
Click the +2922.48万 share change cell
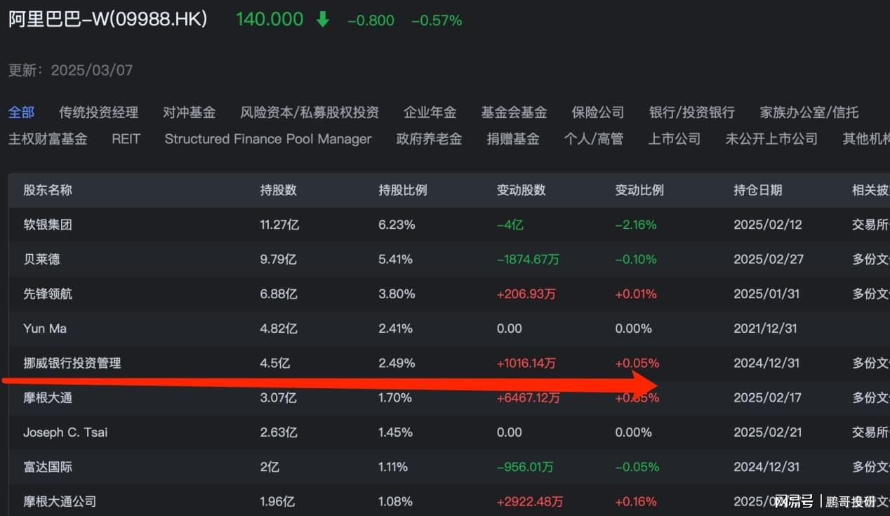pos(530,501)
